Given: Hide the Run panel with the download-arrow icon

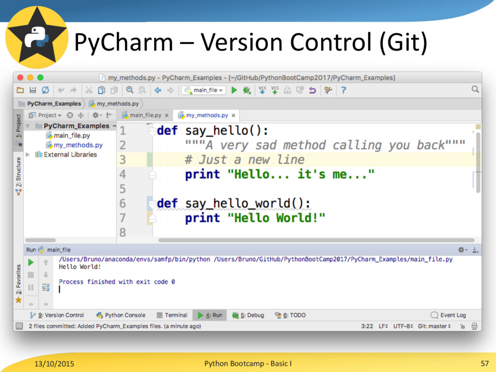Looking at the screenshot, I should [x=475, y=250].
